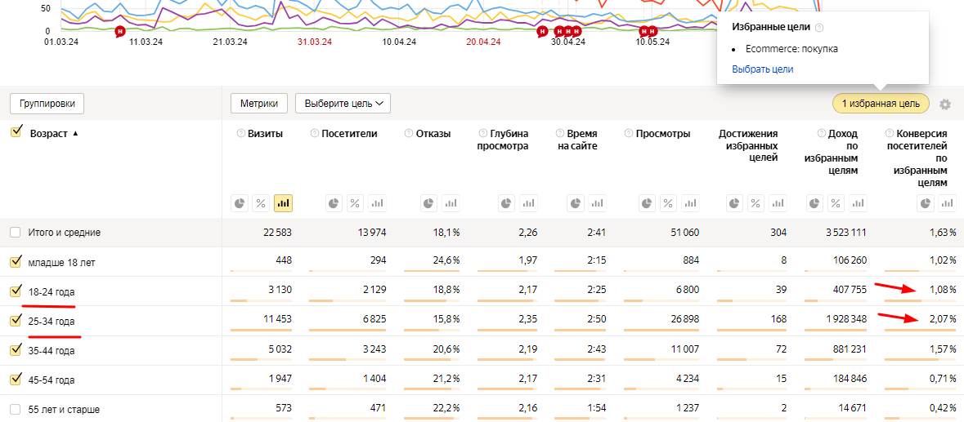This screenshot has width=964, height=422.
Task: Click bar chart icon under Посетители column
Action: tap(377, 203)
